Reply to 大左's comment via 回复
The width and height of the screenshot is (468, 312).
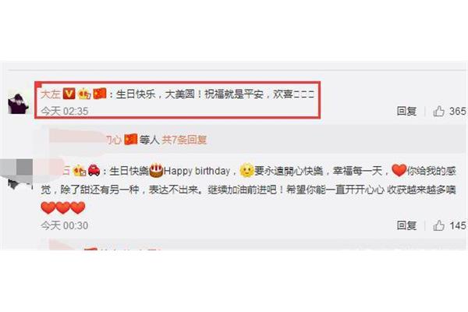[x=406, y=112]
